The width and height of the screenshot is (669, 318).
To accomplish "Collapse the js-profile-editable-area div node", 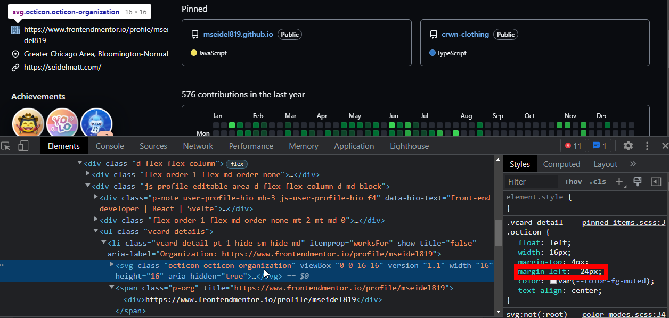I will [88, 186].
